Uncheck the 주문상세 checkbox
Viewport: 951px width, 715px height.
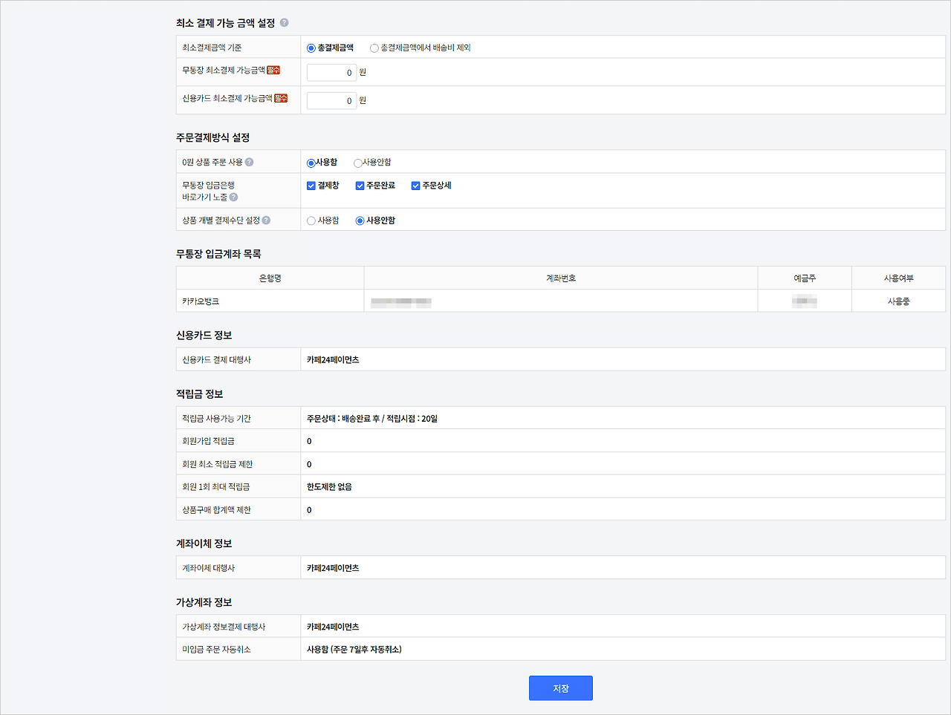click(415, 186)
